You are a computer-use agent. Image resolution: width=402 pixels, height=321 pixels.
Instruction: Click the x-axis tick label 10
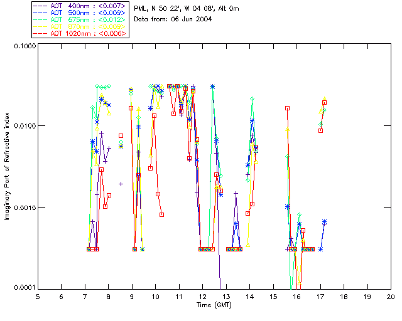pyautogui.click(x=155, y=297)
